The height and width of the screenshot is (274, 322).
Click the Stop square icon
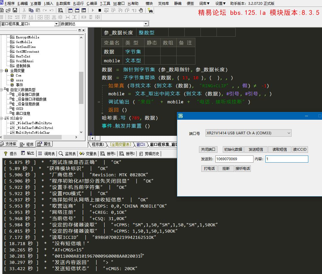[99, 10]
